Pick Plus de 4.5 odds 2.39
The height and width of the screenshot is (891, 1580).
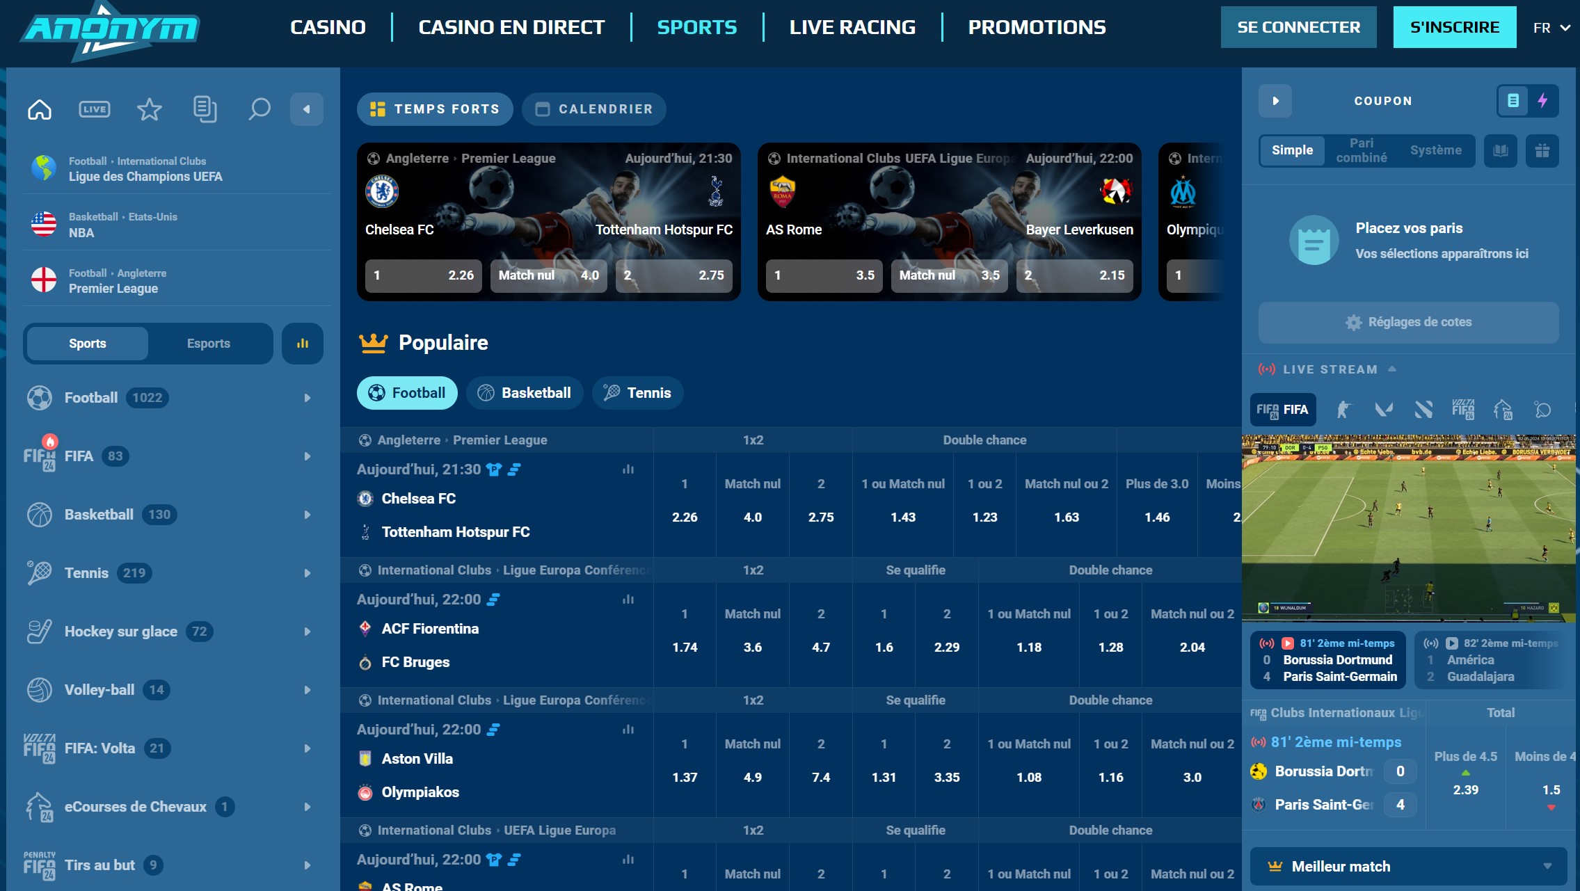[x=1465, y=777]
